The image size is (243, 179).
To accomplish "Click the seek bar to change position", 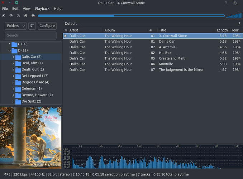I will point(131,16).
